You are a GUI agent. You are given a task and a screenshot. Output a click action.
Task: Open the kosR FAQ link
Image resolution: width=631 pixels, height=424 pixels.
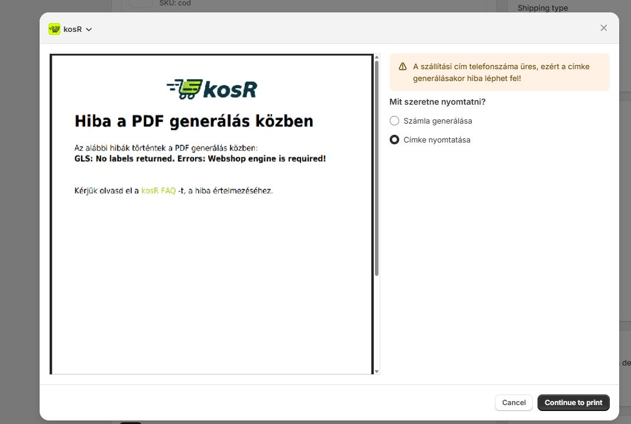pos(158,191)
